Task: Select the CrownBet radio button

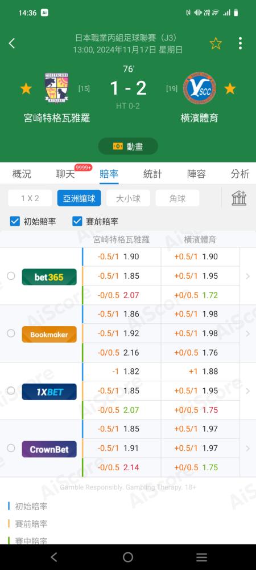Action: [11, 448]
